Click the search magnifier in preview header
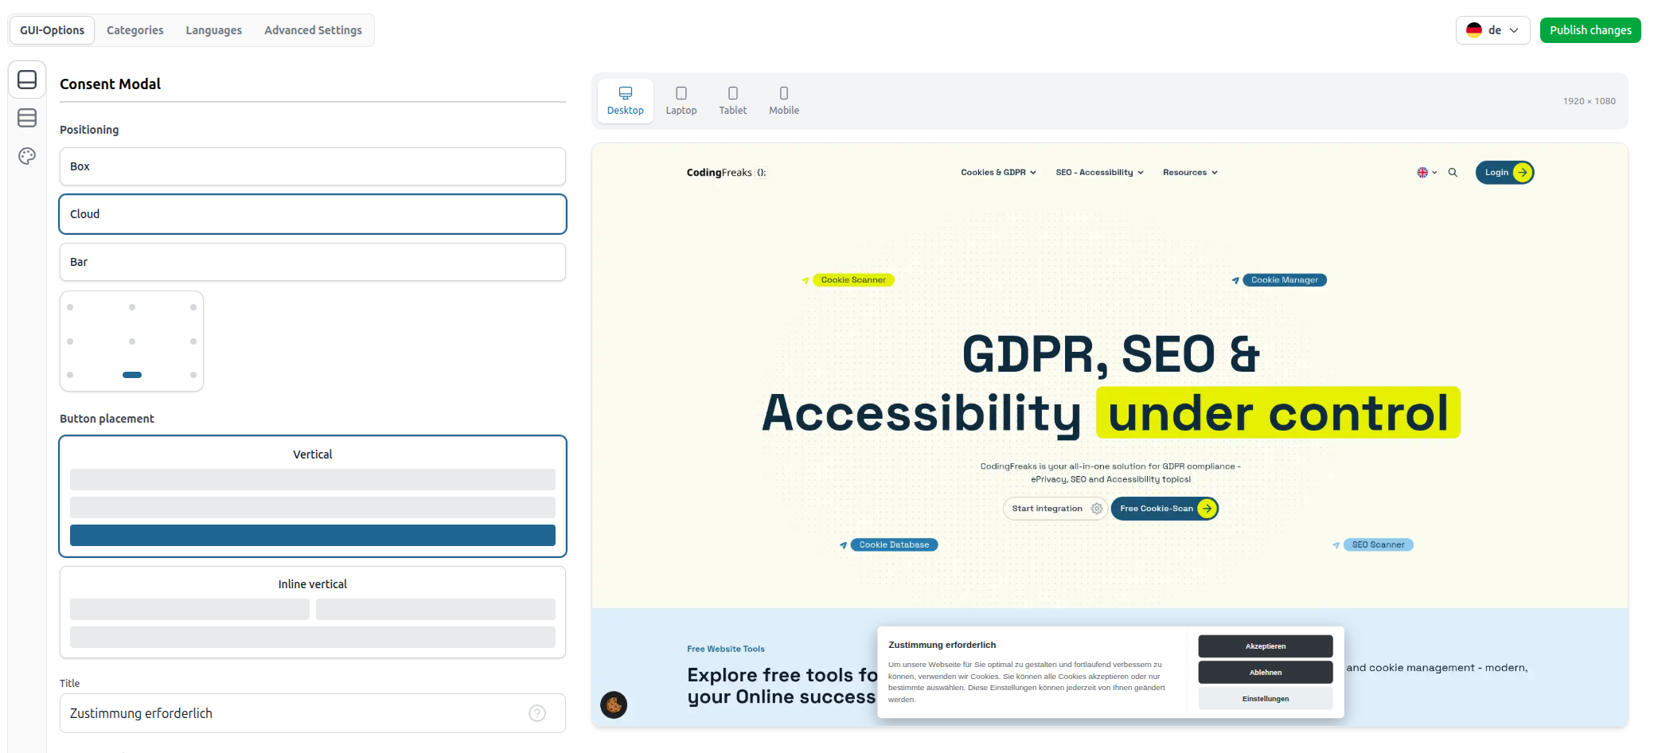 (x=1453, y=173)
